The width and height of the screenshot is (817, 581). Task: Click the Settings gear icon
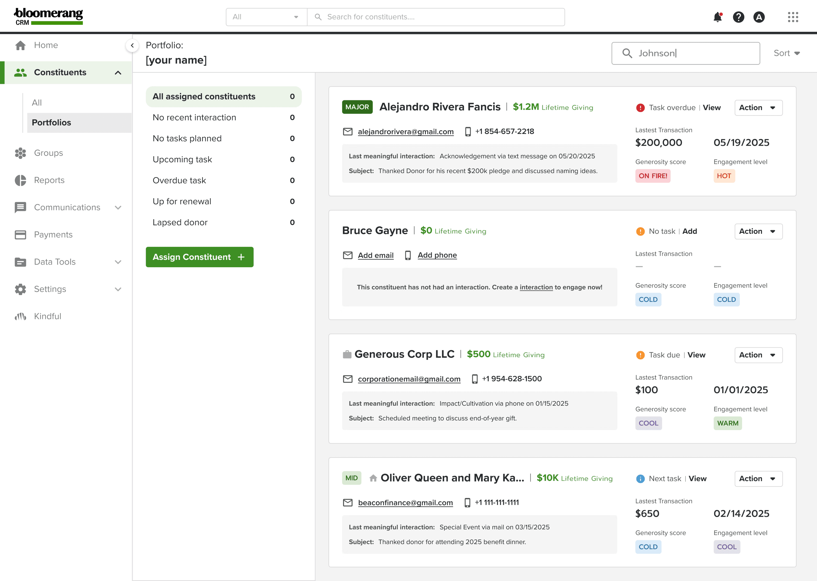(x=20, y=289)
